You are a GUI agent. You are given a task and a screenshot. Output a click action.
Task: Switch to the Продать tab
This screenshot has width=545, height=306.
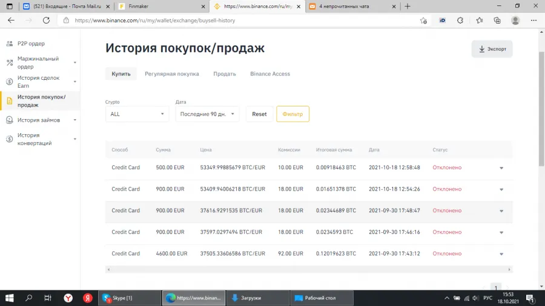(225, 74)
